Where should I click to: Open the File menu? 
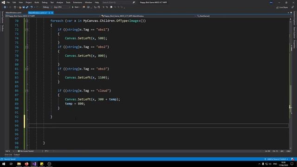point(8,2)
